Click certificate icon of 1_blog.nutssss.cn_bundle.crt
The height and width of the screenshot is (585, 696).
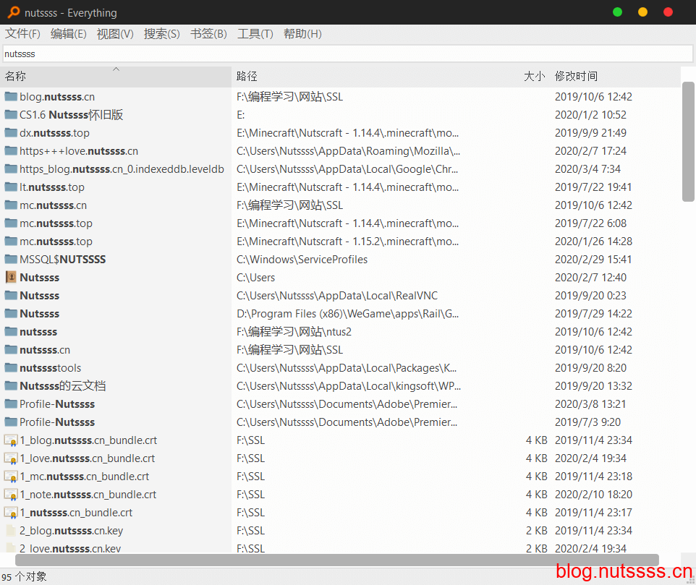(11, 440)
